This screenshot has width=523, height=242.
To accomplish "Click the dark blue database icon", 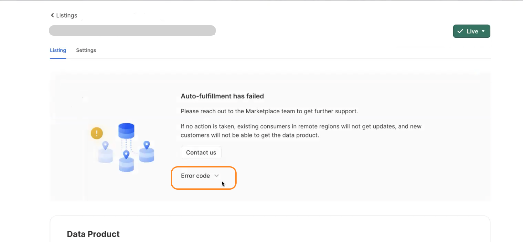I will [x=126, y=130].
